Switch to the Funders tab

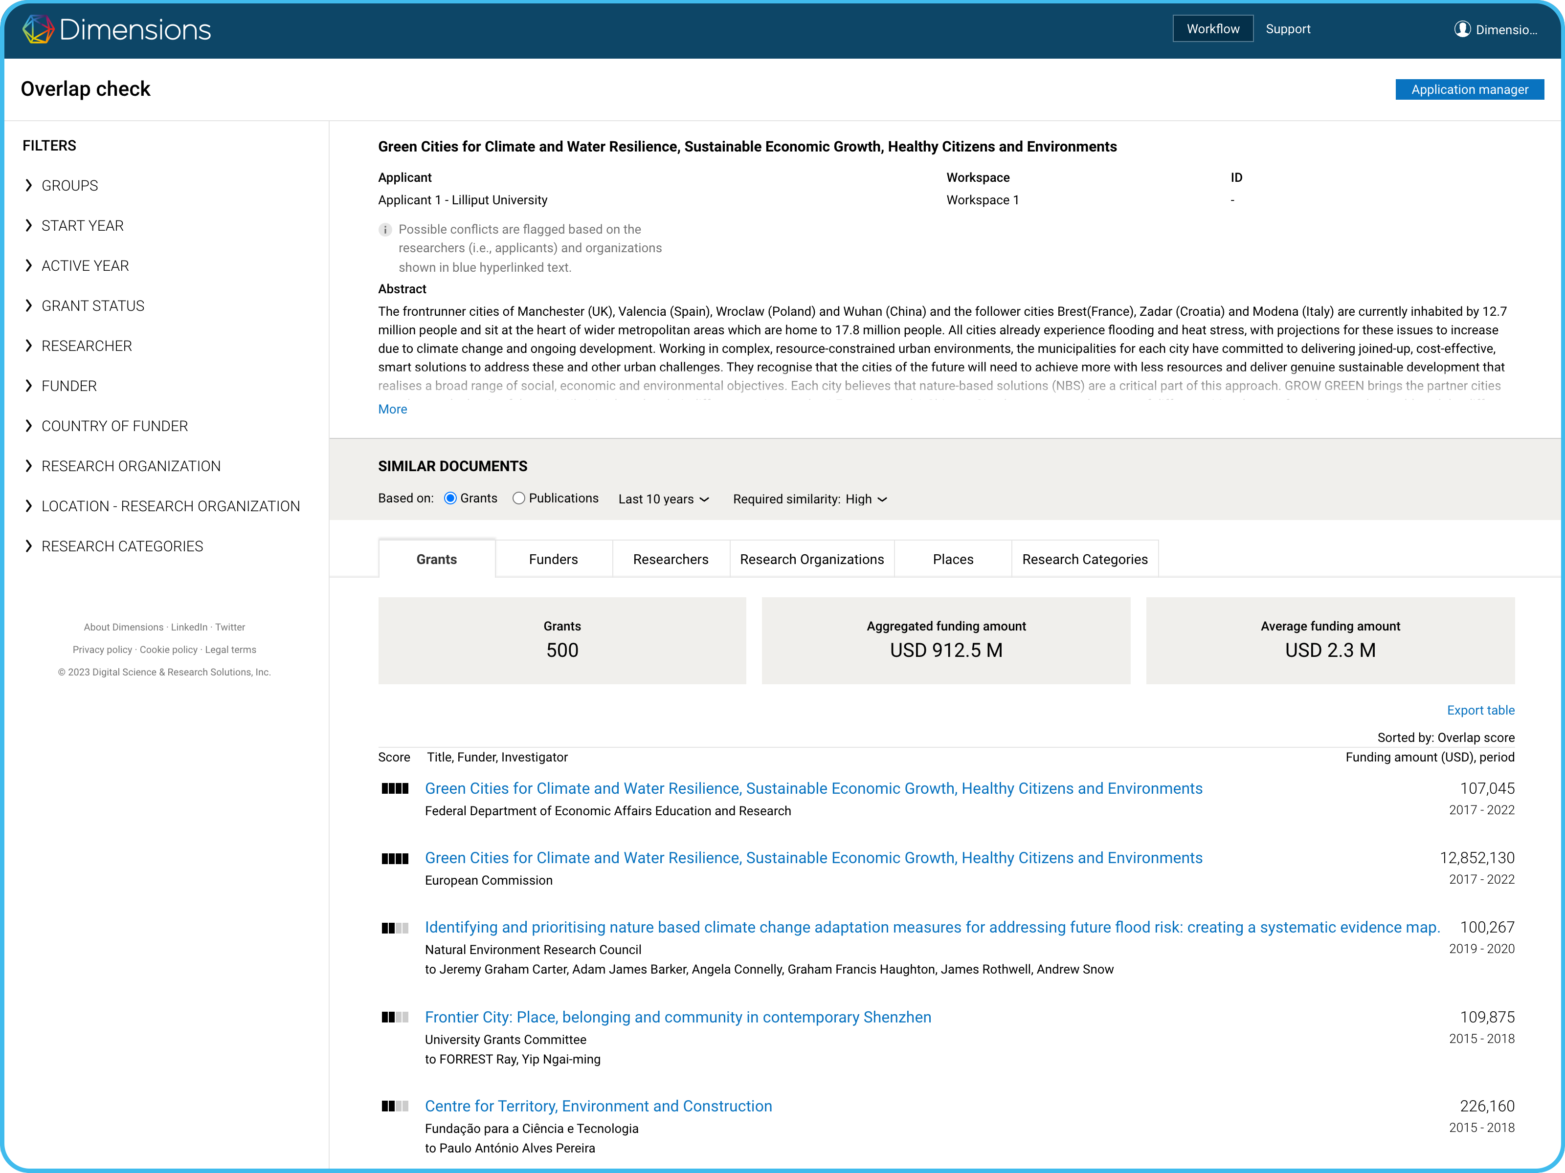pos(553,559)
